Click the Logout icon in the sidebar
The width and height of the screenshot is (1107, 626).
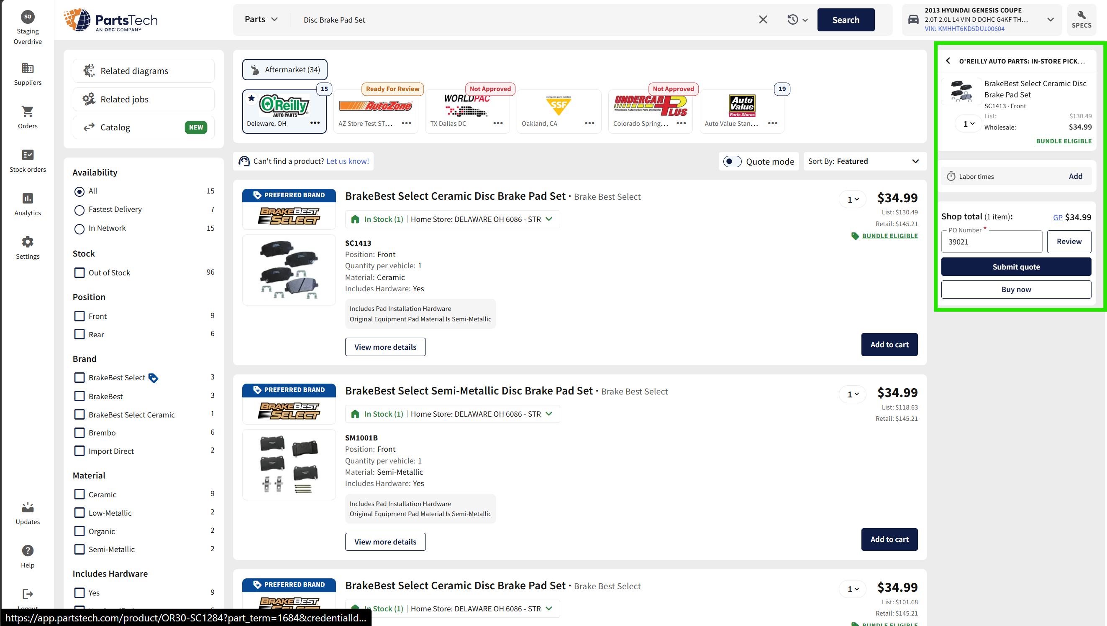(x=28, y=594)
